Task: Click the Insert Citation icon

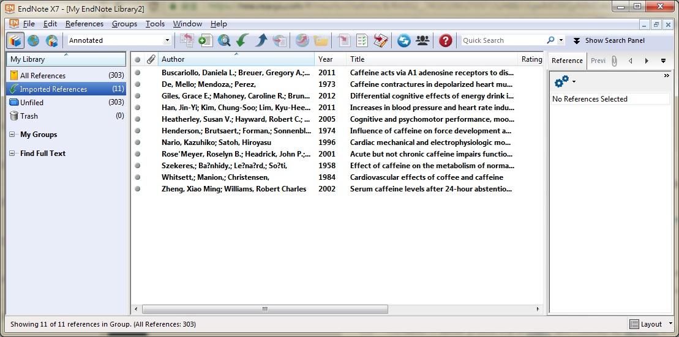Action: [x=344, y=40]
